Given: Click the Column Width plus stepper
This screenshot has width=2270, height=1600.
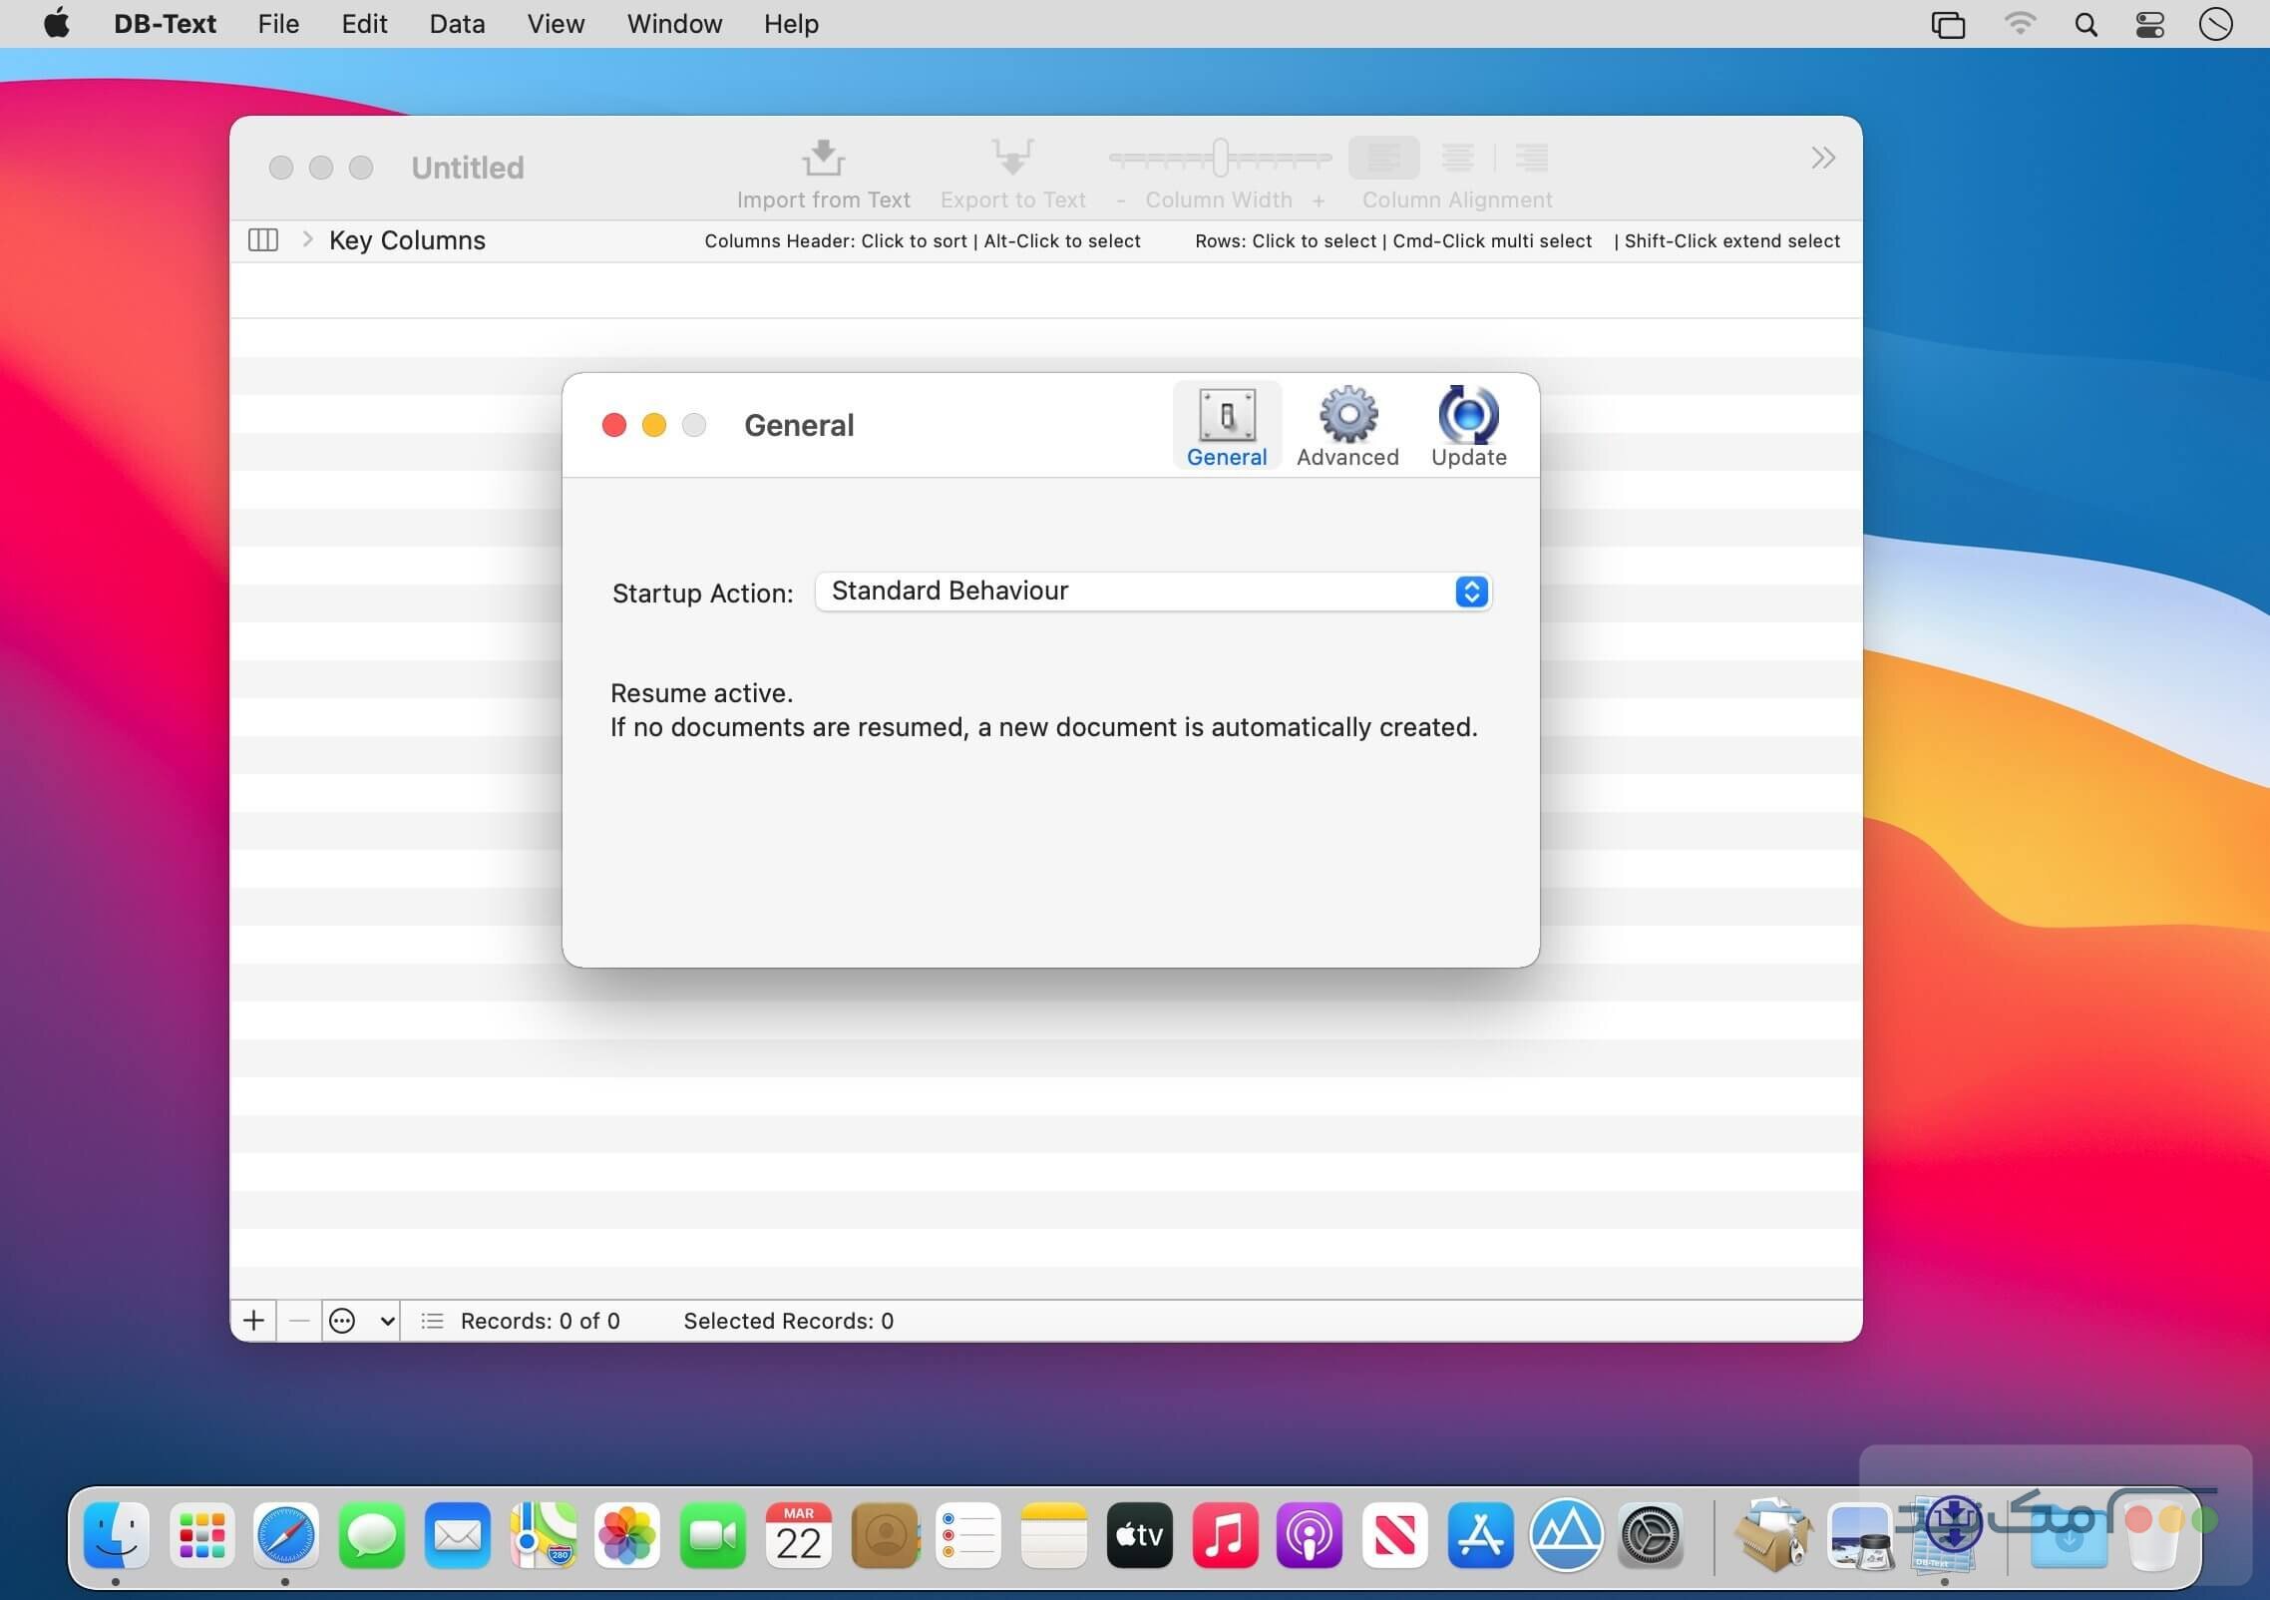Looking at the screenshot, I should click(1317, 200).
